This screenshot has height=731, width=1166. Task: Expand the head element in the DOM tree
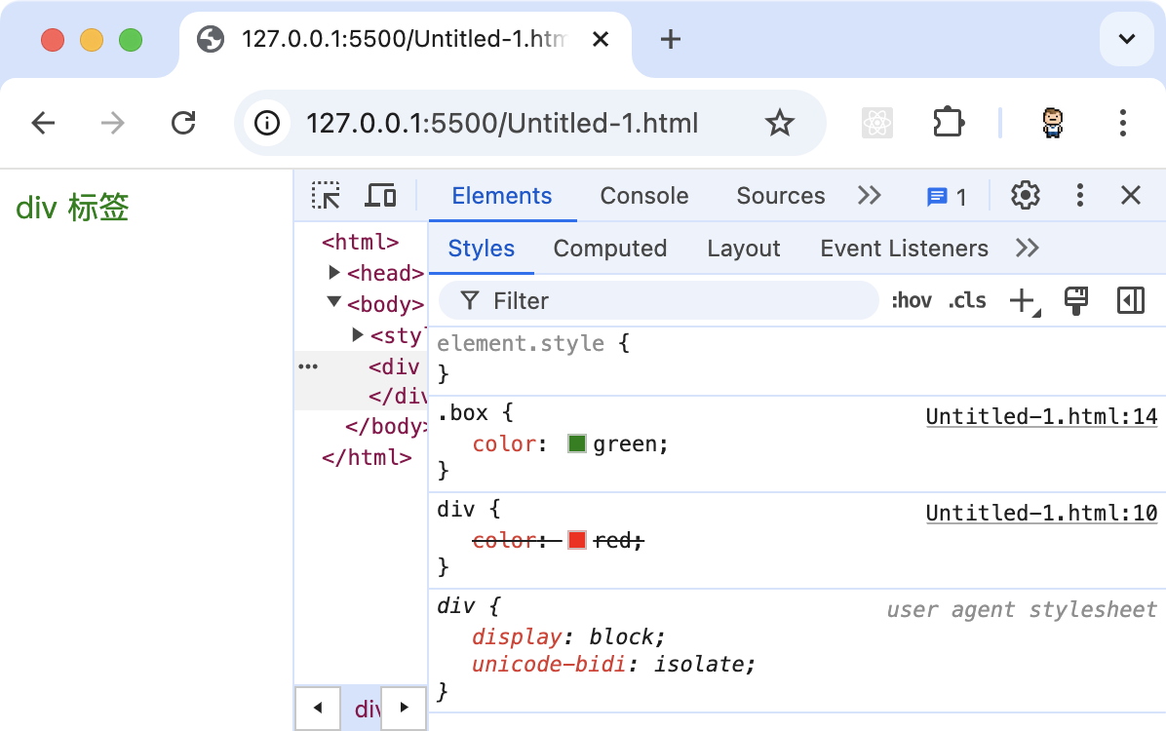click(x=335, y=273)
